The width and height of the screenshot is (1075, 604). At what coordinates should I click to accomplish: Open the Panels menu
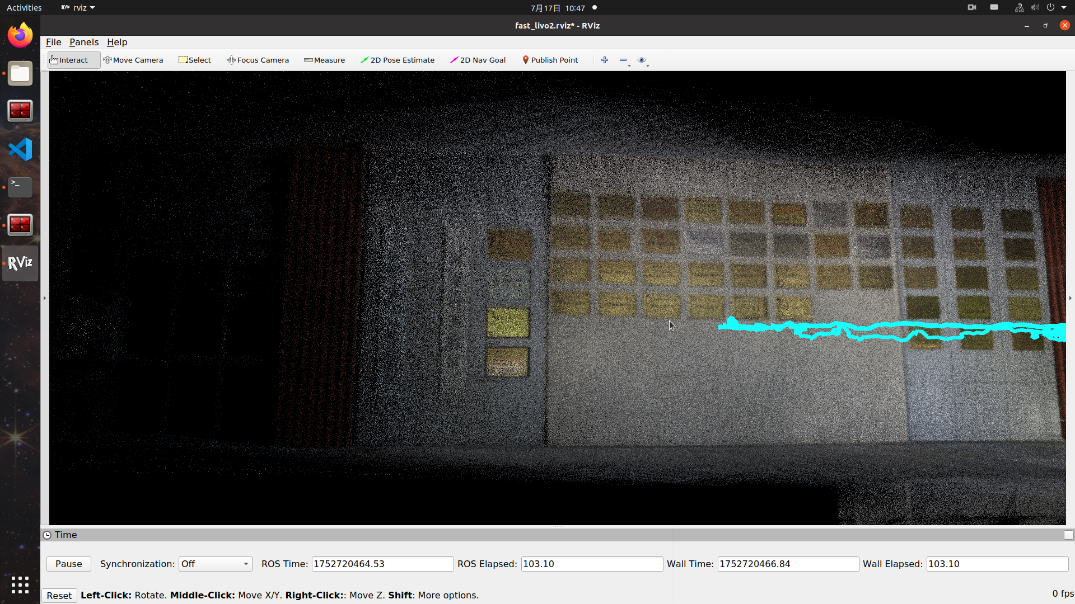pyautogui.click(x=84, y=42)
